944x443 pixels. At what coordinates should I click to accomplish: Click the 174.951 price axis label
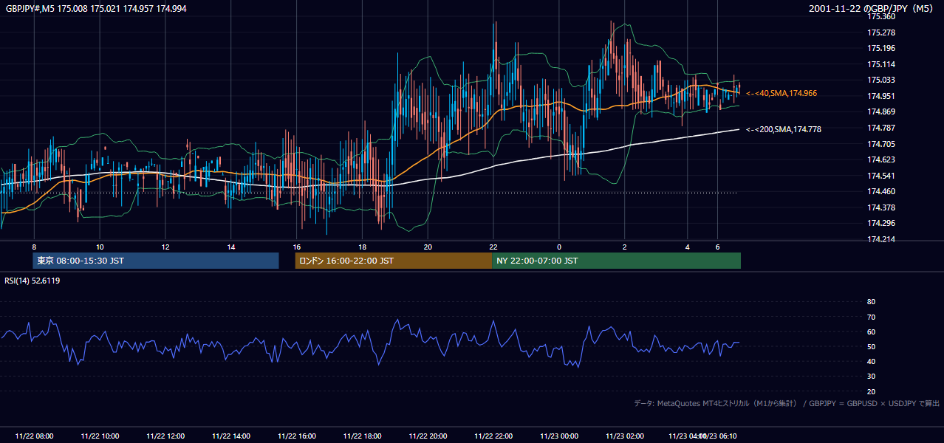pyautogui.click(x=881, y=96)
